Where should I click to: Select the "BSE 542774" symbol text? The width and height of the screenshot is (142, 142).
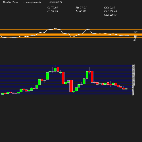coord(56,2)
